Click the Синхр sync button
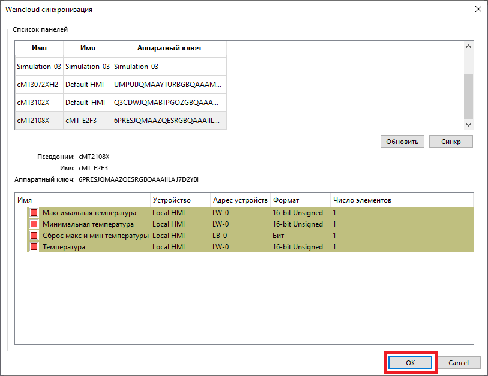The image size is (488, 376). 451,142
